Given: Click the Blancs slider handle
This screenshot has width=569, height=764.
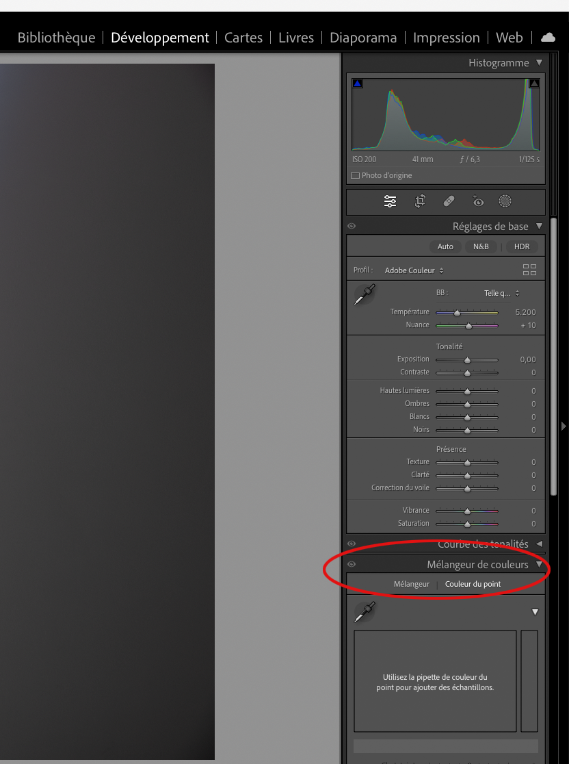Looking at the screenshot, I should click(467, 418).
